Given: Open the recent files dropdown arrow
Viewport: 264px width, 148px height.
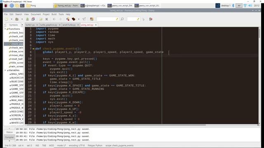Looking at the screenshot, I should [x=22, y=19].
